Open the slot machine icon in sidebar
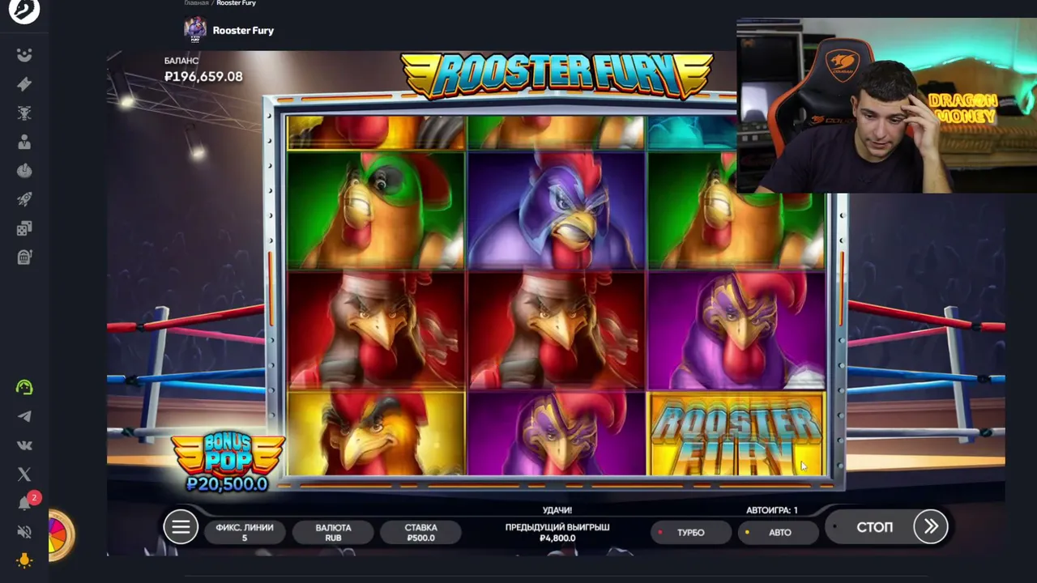 [24, 257]
